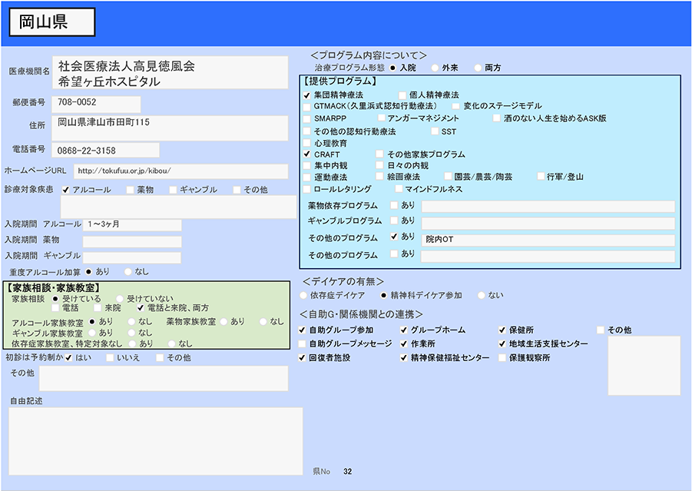Check the 個人精神療法 checkbox
The image size is (692, 491).
(x=402, y=95)
